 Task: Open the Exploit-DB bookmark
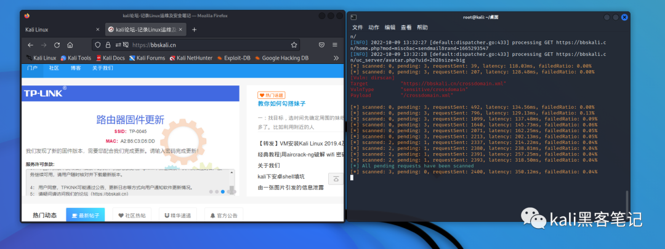[234, 58]
